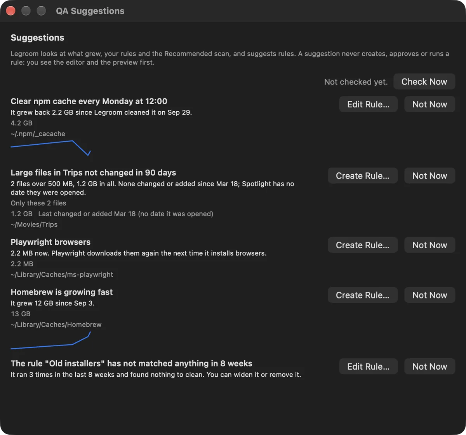Create Rule for large files in Trips
Screen dimensions: 466x435
point(362,176)
